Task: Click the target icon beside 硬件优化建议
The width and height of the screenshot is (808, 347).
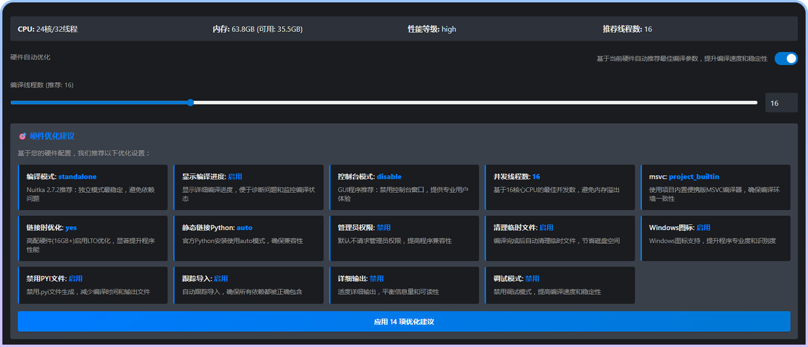Action: [22, 137]
